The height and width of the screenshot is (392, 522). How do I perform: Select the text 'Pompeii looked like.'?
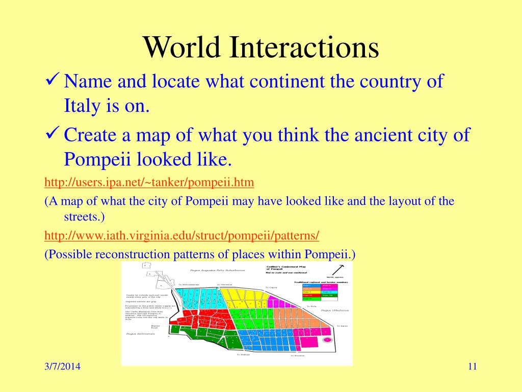tap(148, 159)
